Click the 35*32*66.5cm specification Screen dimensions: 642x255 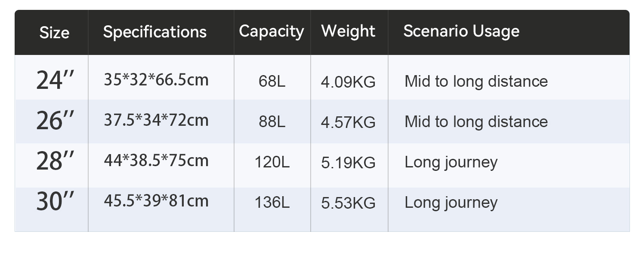coord(156,80)
